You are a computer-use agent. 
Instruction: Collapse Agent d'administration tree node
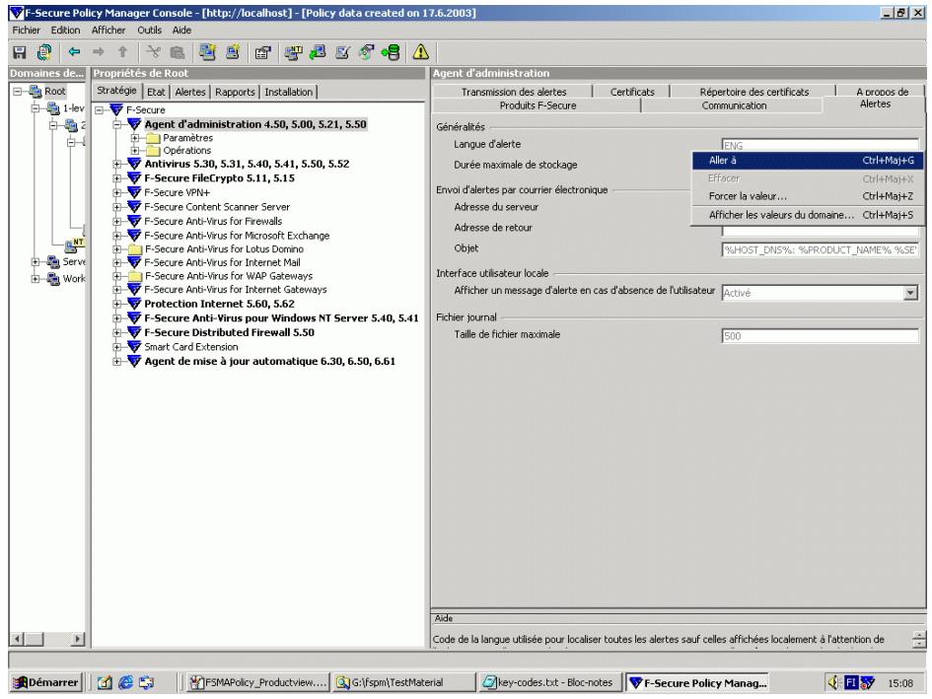(x=117, y=124)
